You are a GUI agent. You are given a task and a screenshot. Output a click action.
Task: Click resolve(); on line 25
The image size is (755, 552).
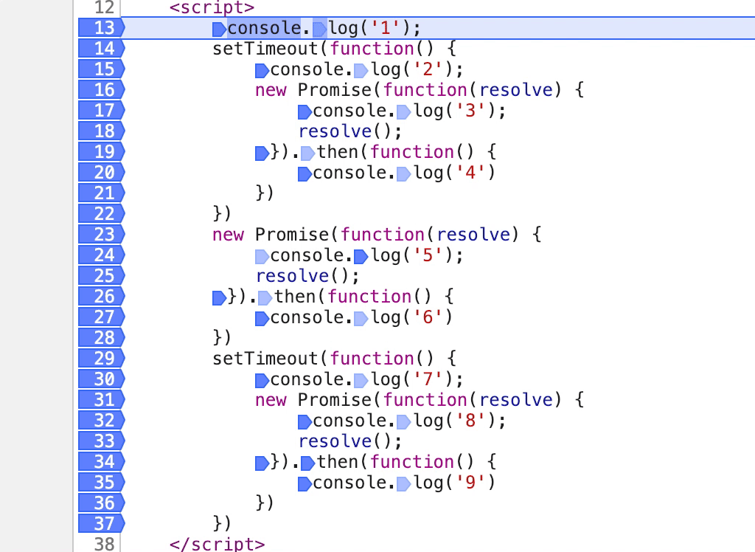click(307, 276)
